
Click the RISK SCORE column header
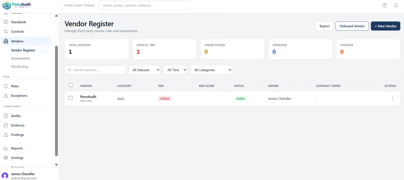(207, 86)
